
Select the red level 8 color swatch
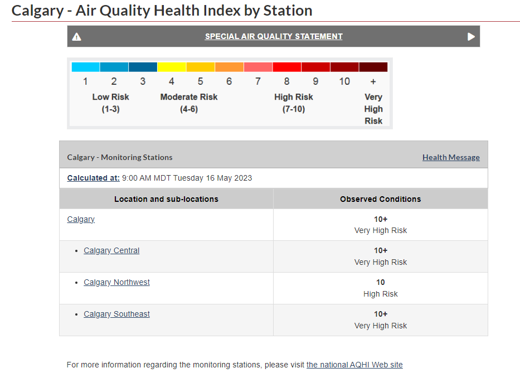[286, 66]
